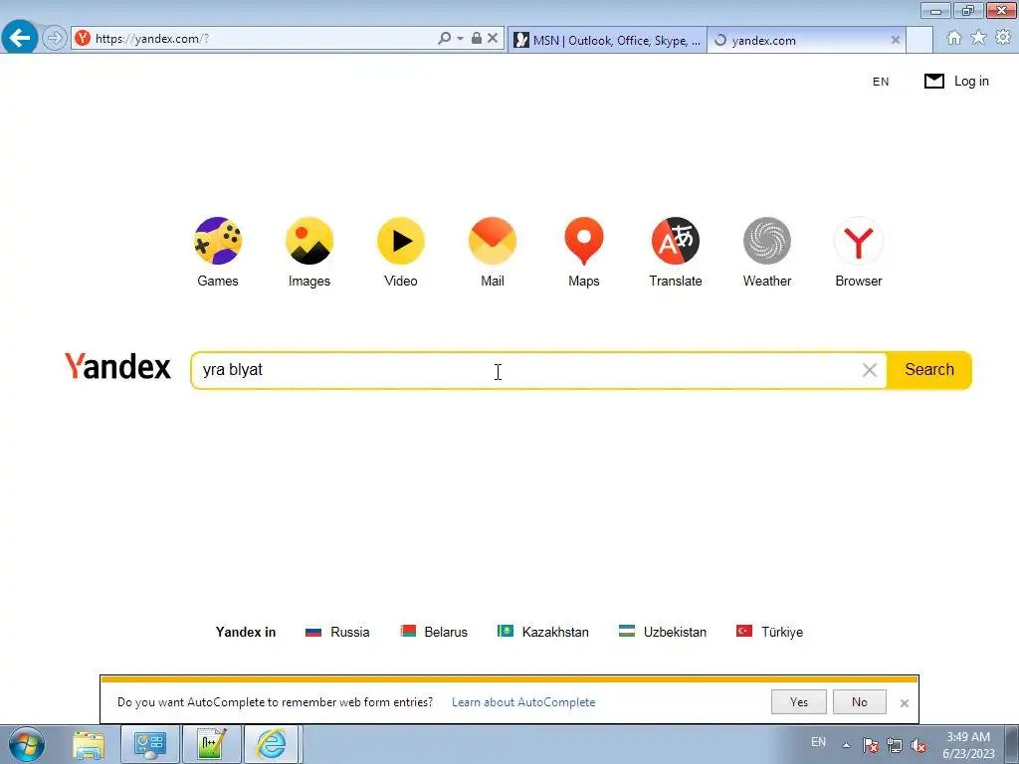This screenshot has width=1019, height=764.
Task: Open Yandex in Kazakhstan link
Action: [543, 632]
